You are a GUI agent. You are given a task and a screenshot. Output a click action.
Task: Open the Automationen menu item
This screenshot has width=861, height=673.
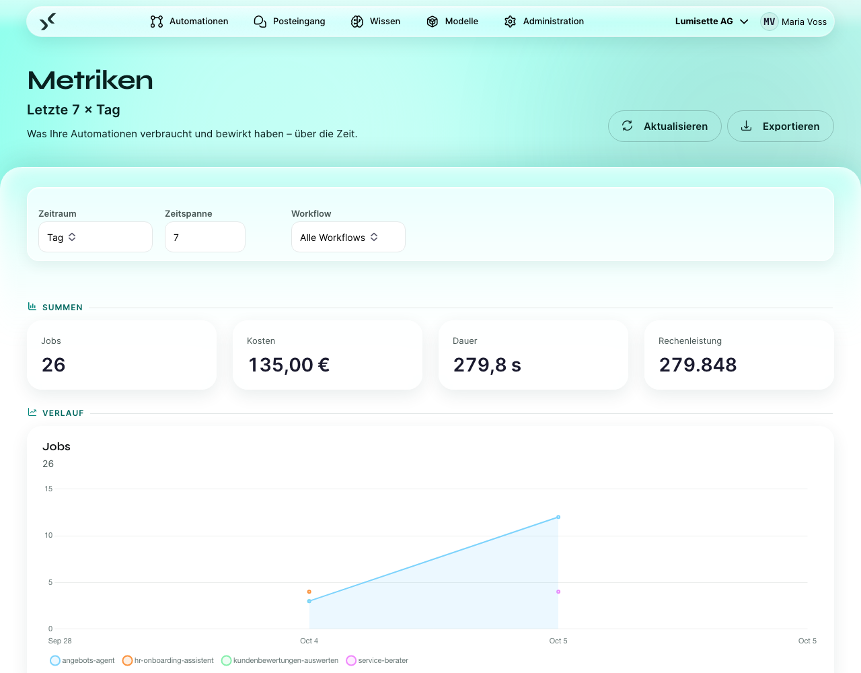(x=189, y=22)
